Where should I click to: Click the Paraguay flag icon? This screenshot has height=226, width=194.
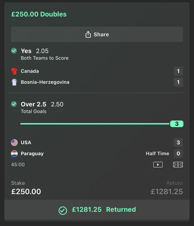[14, 154]
